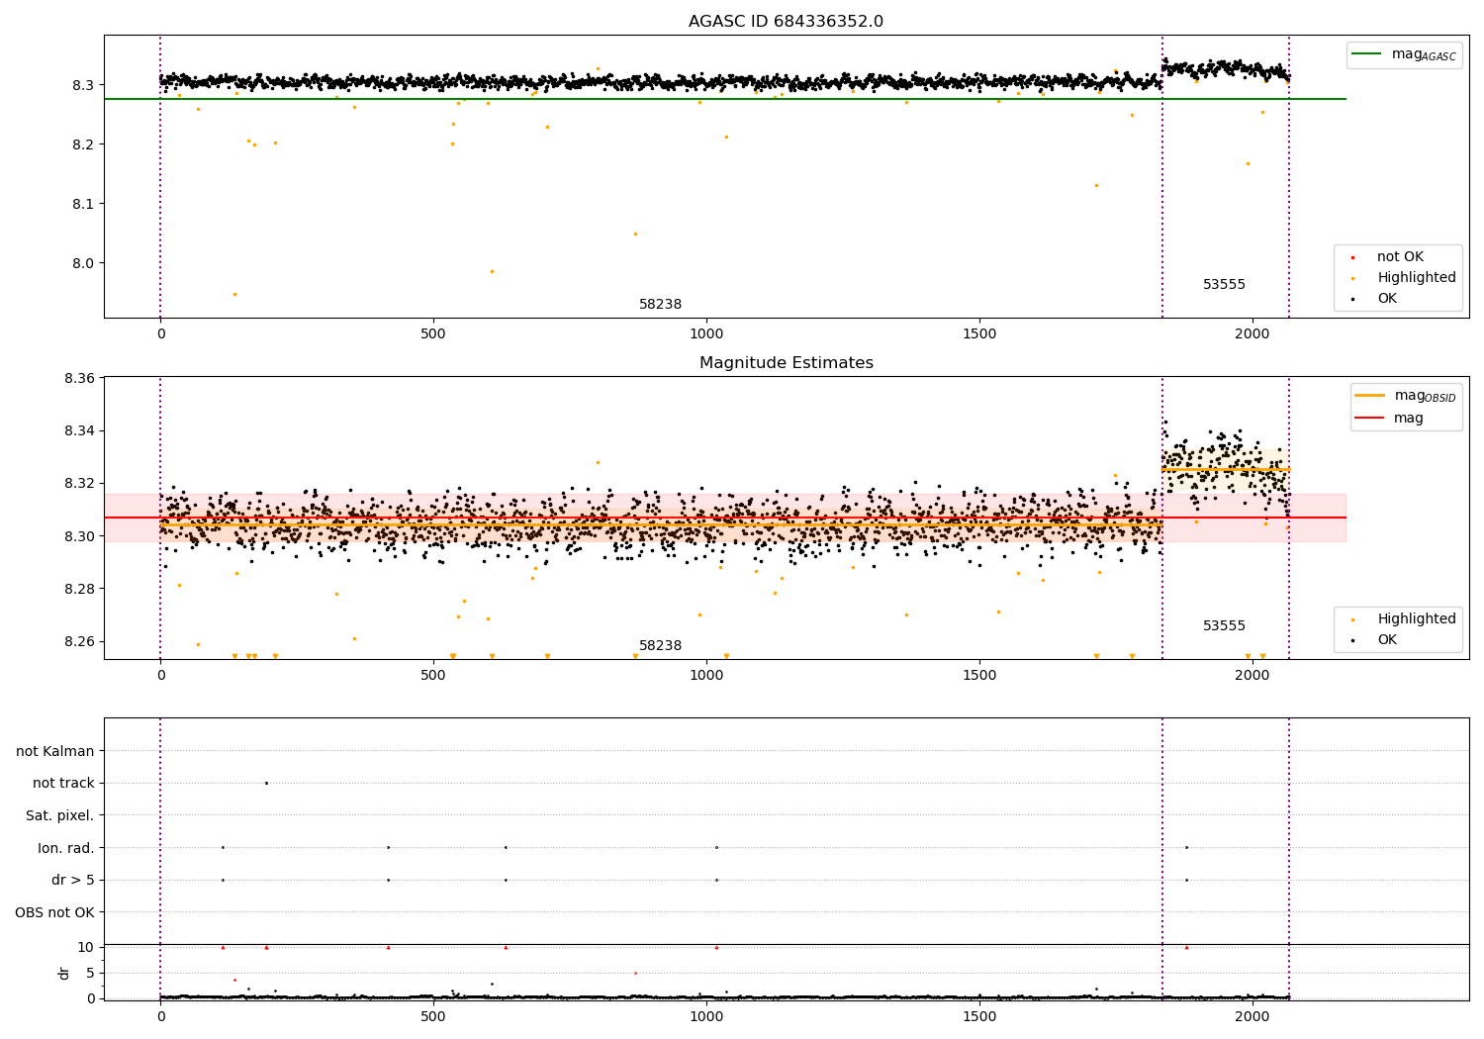Image resolution: width=1484 pixels, height=1039 pixels.
Task: Click the red 'not OK' legend marker
Action: [x=1352, y=257]
